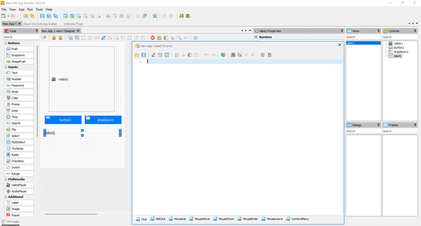Open the Run menu
This screenshot has height=226, width=421.
tap(30, 9)
